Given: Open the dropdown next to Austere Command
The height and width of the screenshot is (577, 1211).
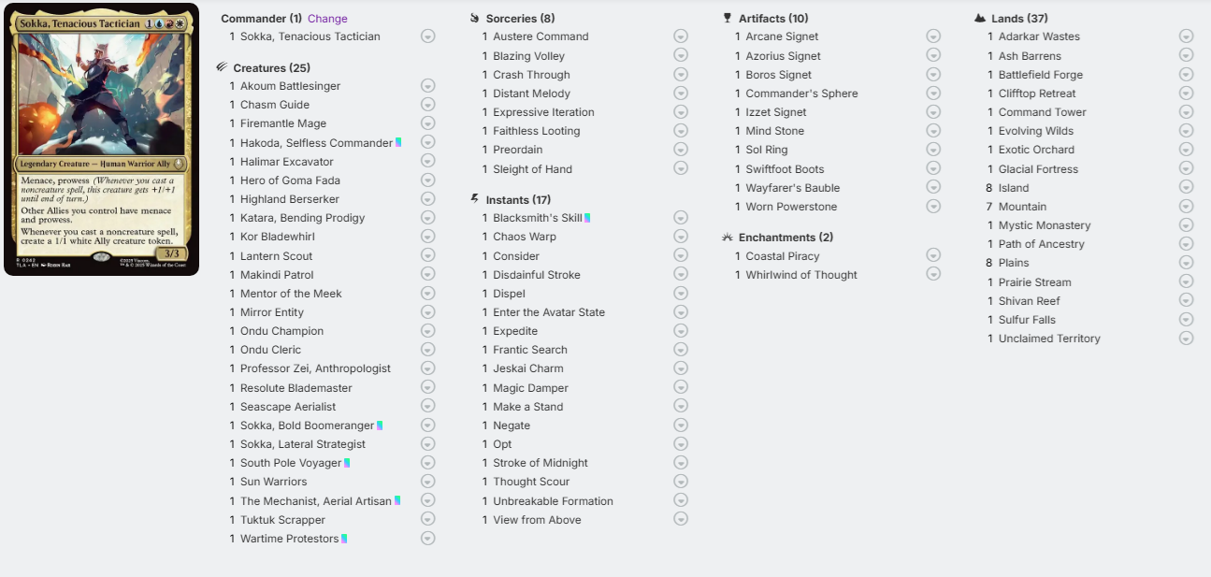Looking at the screenshot, I should pyautogui.click(x=681, y=36).
